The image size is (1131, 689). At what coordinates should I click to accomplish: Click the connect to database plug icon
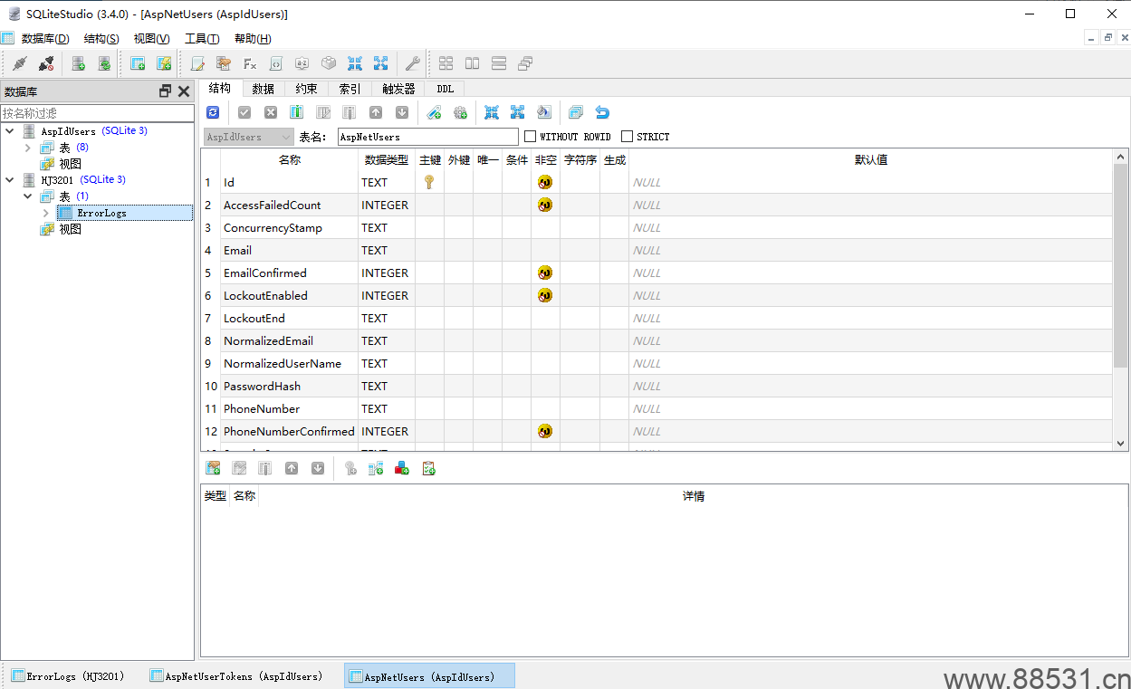point(20,63)
